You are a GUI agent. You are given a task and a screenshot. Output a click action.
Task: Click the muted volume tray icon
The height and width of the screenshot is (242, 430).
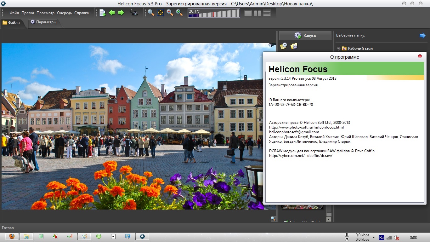coord(397,238)
